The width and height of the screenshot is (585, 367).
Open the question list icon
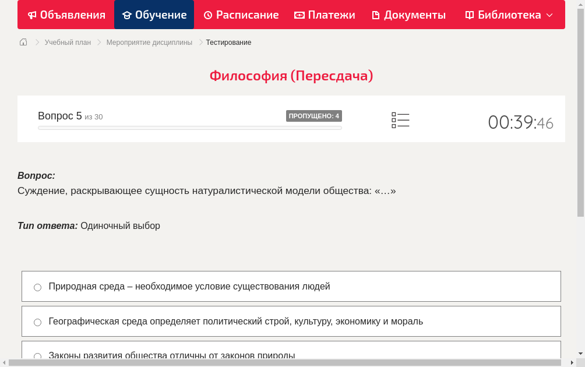tap(400, 120)
